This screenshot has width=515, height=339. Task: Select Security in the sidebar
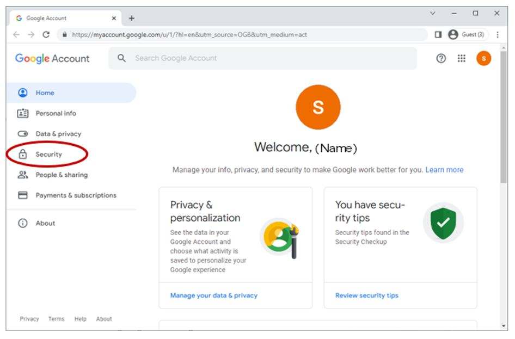tap(48, 155)
